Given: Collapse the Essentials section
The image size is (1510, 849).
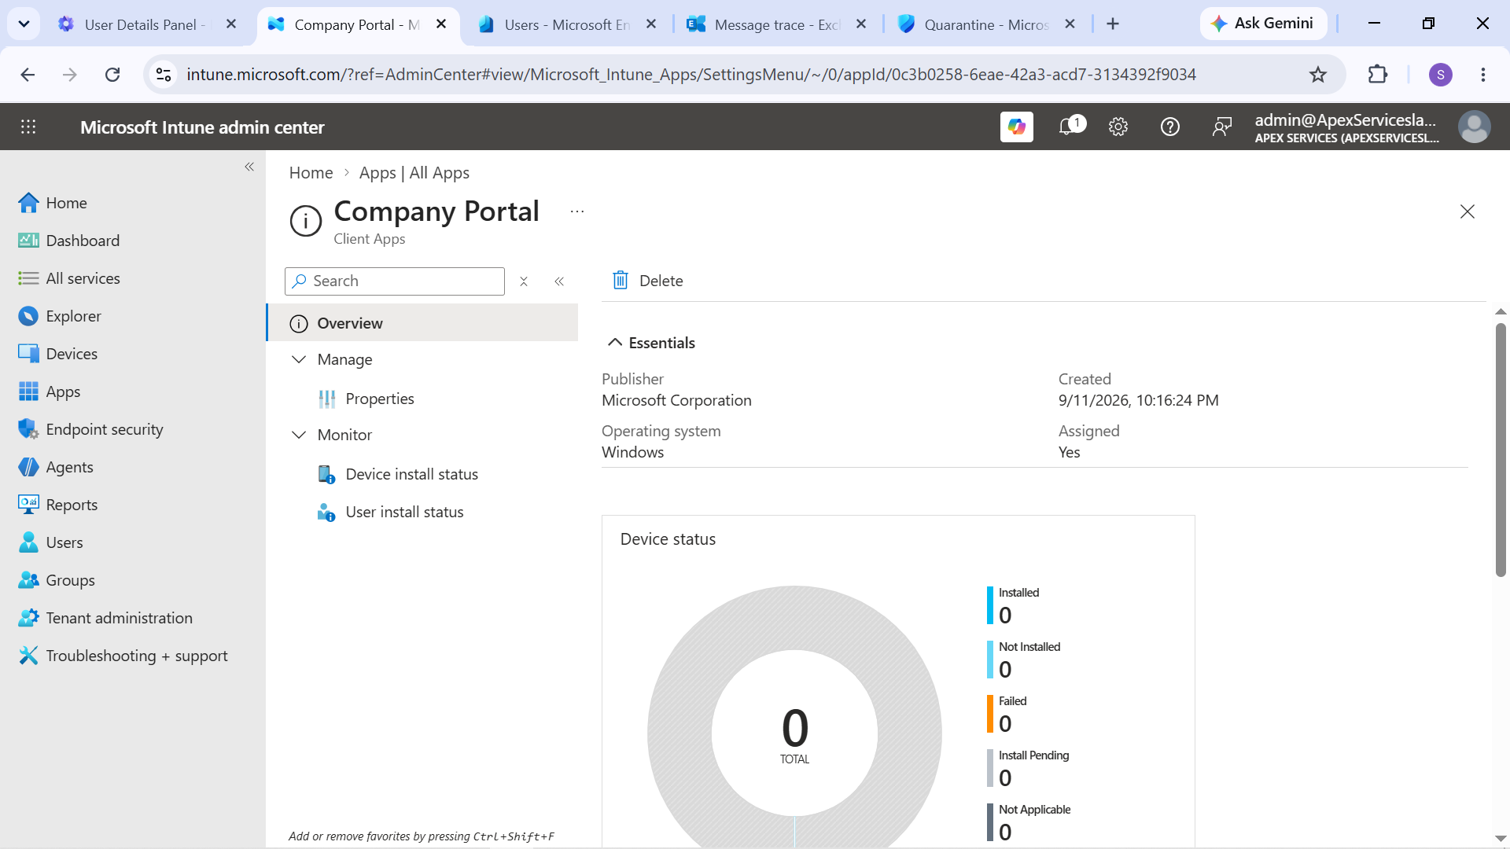Looking at the screenshot, I should (615, 343).
